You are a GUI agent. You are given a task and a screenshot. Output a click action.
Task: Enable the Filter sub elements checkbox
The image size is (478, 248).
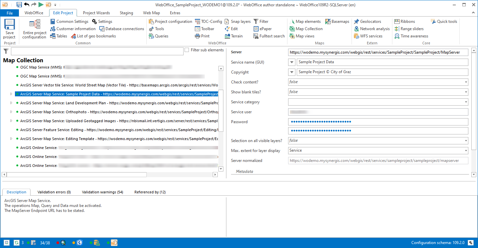coord(187,50)
